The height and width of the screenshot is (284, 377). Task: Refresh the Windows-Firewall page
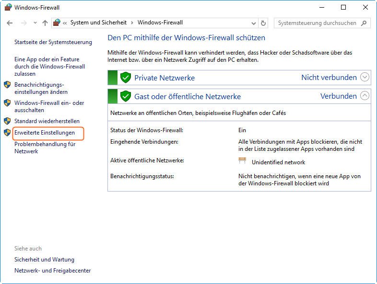(263, 23)
